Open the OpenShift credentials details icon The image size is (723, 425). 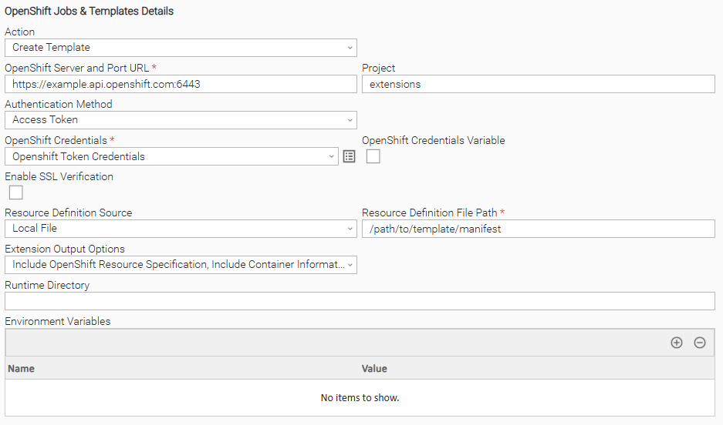[349, 157]
